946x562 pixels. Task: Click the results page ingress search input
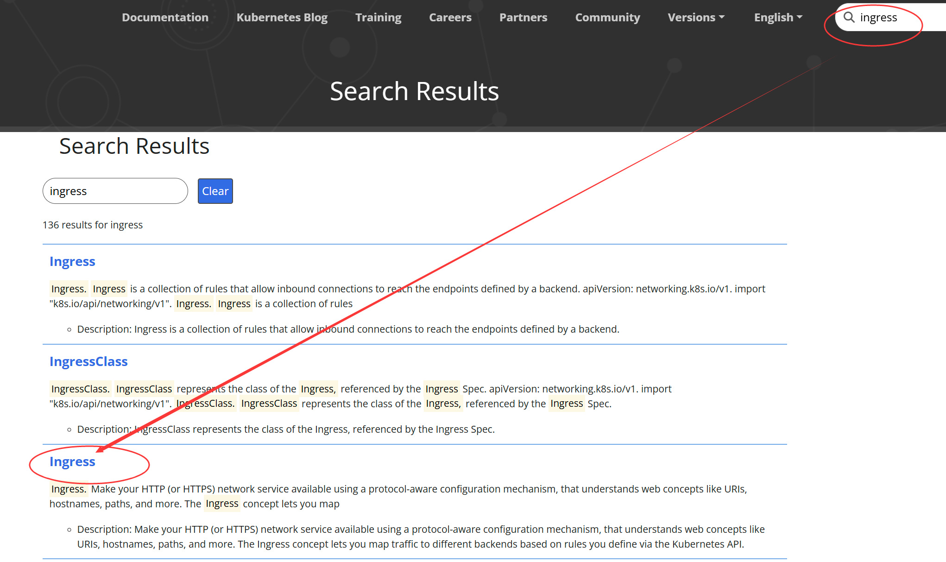coord(115,191)
